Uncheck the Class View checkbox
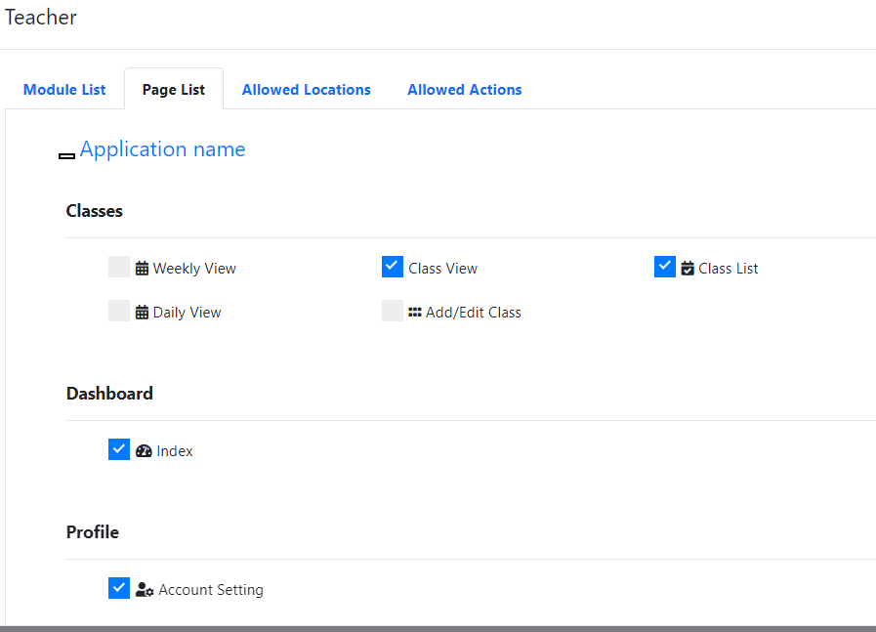876x632 pixels. 393,267
